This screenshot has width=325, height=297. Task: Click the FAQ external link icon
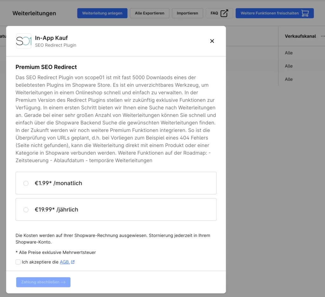pyautogui.click(x=224, y=13)
